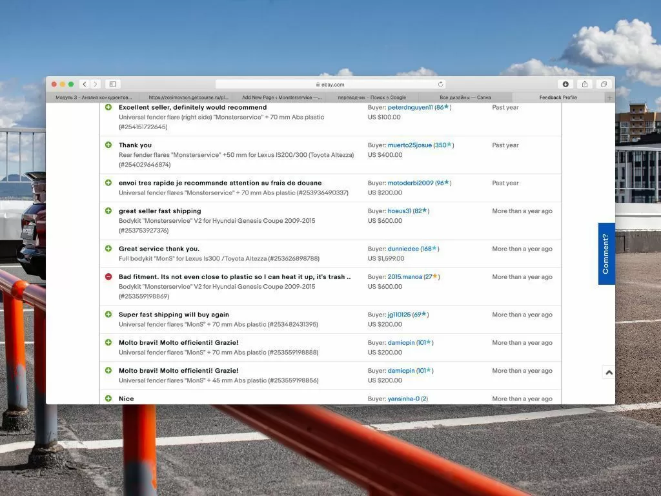The width and height of the screenshot is (661, 496).
Task: Switch to the Feedback Profile tab
Action: coord(558,98)
